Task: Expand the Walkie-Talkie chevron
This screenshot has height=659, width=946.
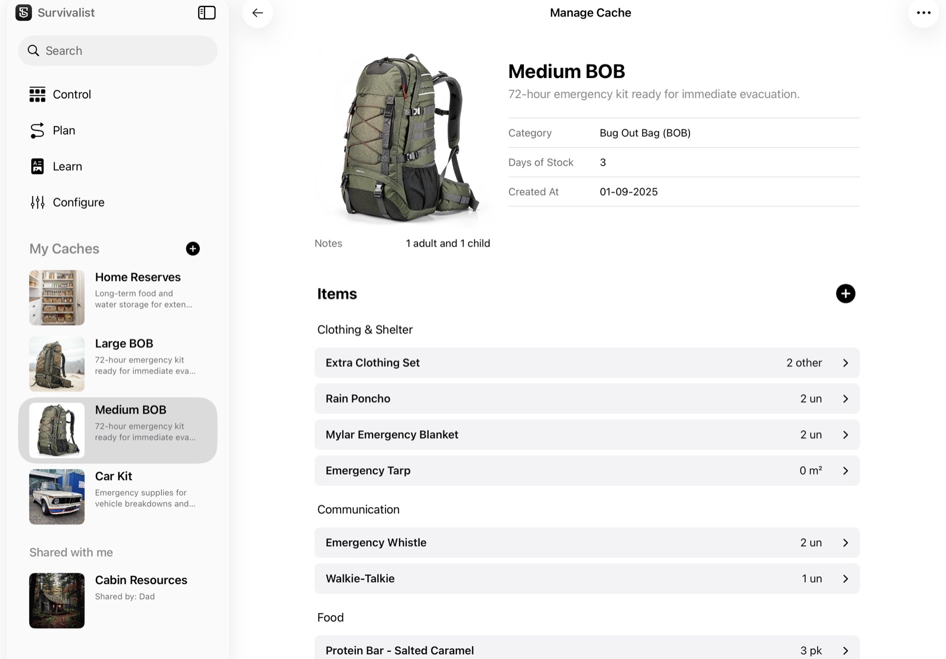Action: pyautogui.click(x=845, y=579)
